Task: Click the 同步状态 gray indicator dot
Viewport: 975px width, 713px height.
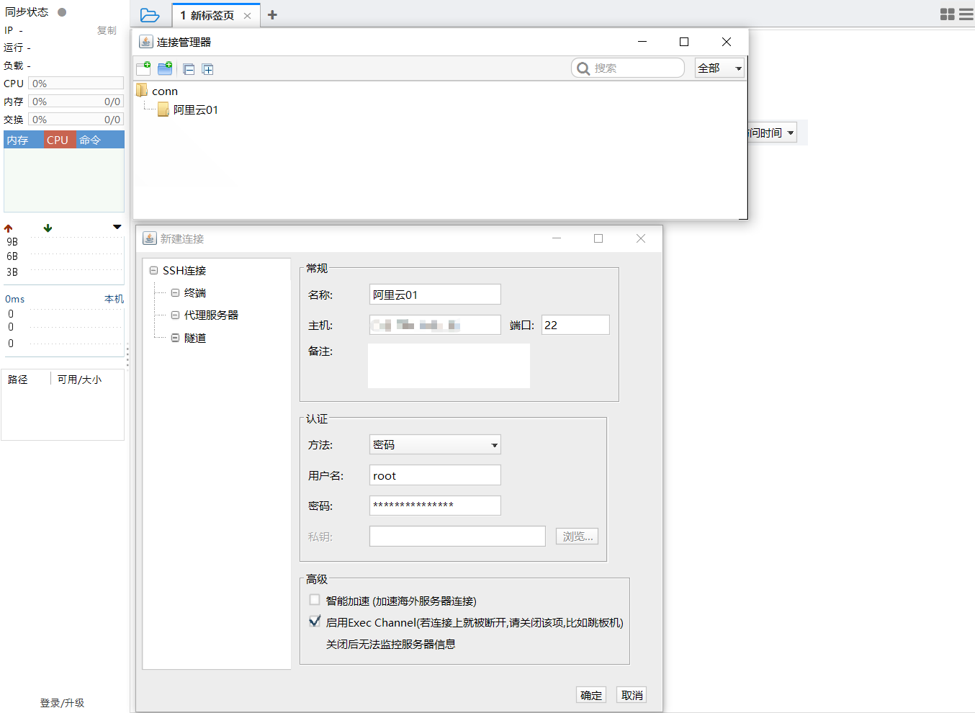Action: click(62, 12)
